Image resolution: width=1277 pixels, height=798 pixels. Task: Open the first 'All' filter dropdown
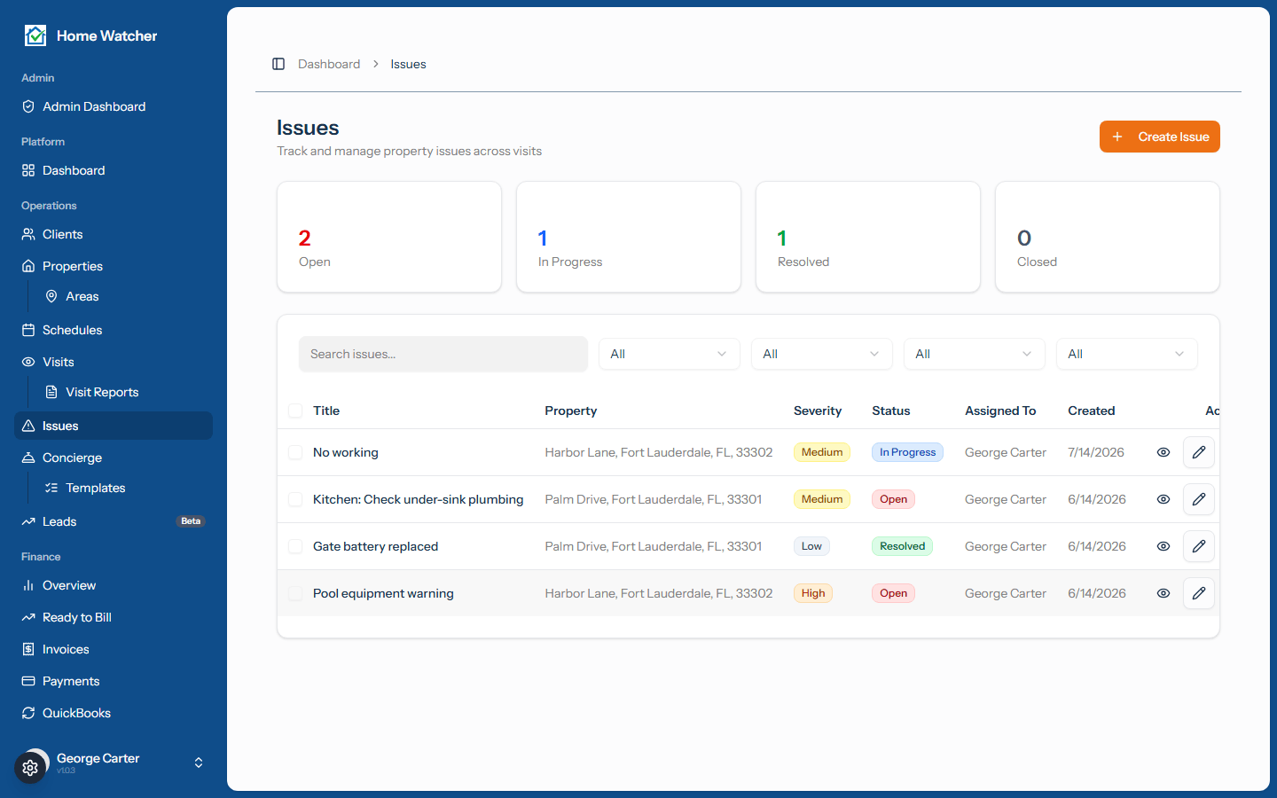pyautogui.click(x=670, y=354)
